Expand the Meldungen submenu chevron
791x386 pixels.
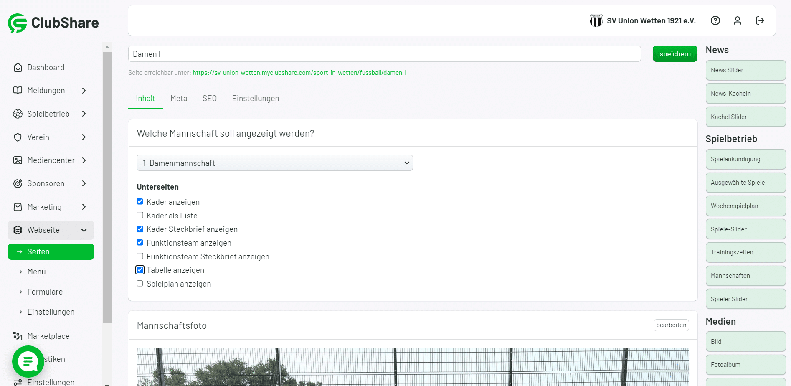click(x=84, y=91)
